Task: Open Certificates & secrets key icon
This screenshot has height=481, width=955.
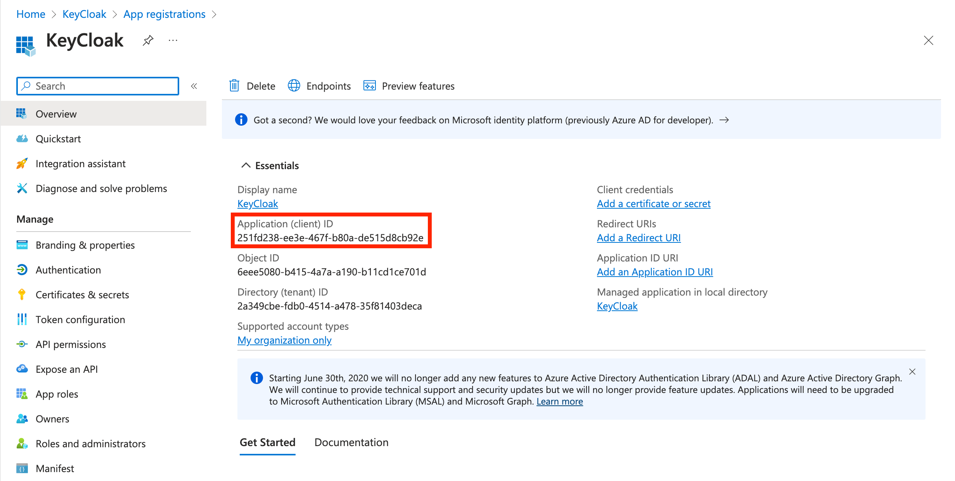Action: click(22, 295)
